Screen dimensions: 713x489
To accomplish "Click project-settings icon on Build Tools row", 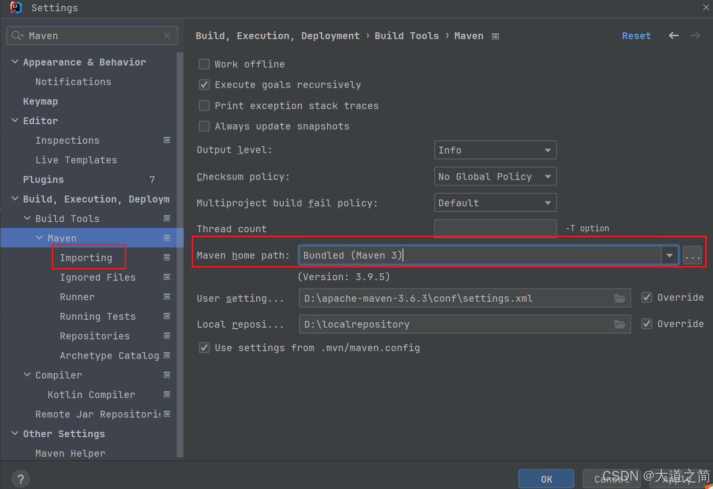I will point(167,219).
